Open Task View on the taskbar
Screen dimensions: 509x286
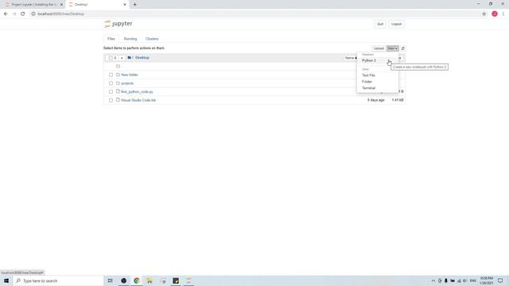(111, 280)
